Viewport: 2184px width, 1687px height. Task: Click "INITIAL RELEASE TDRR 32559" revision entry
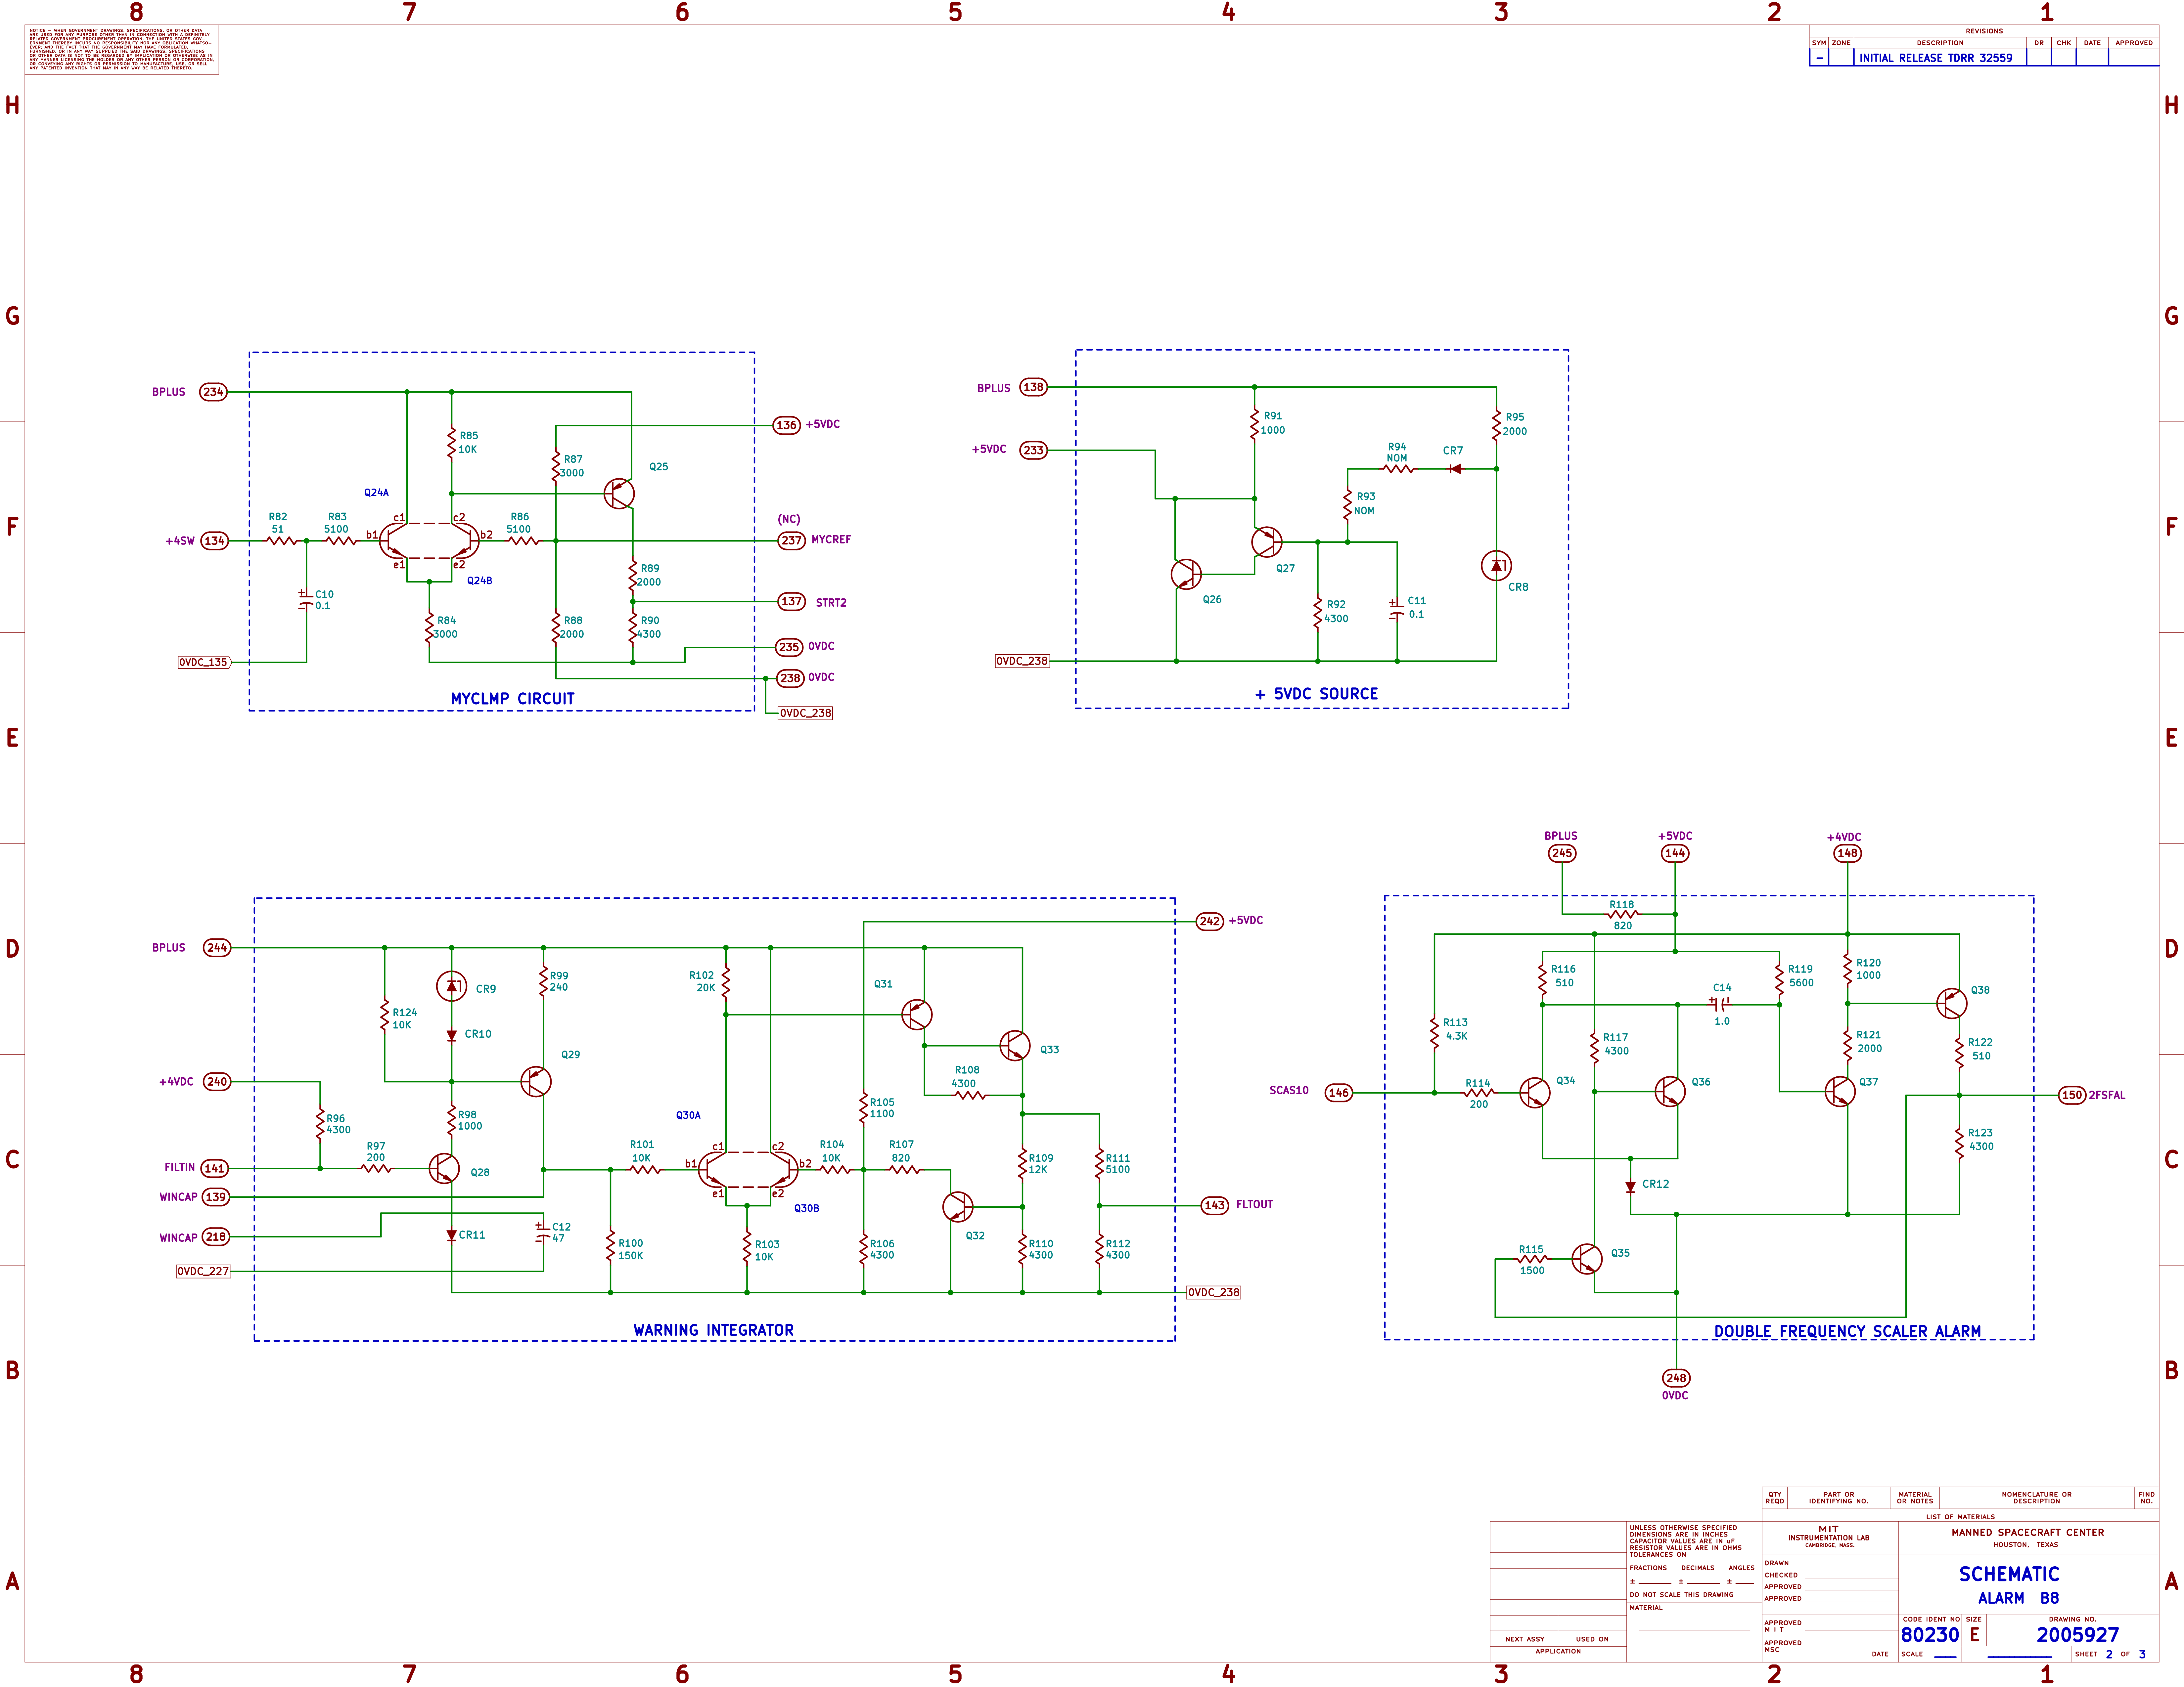(1936, 58)
